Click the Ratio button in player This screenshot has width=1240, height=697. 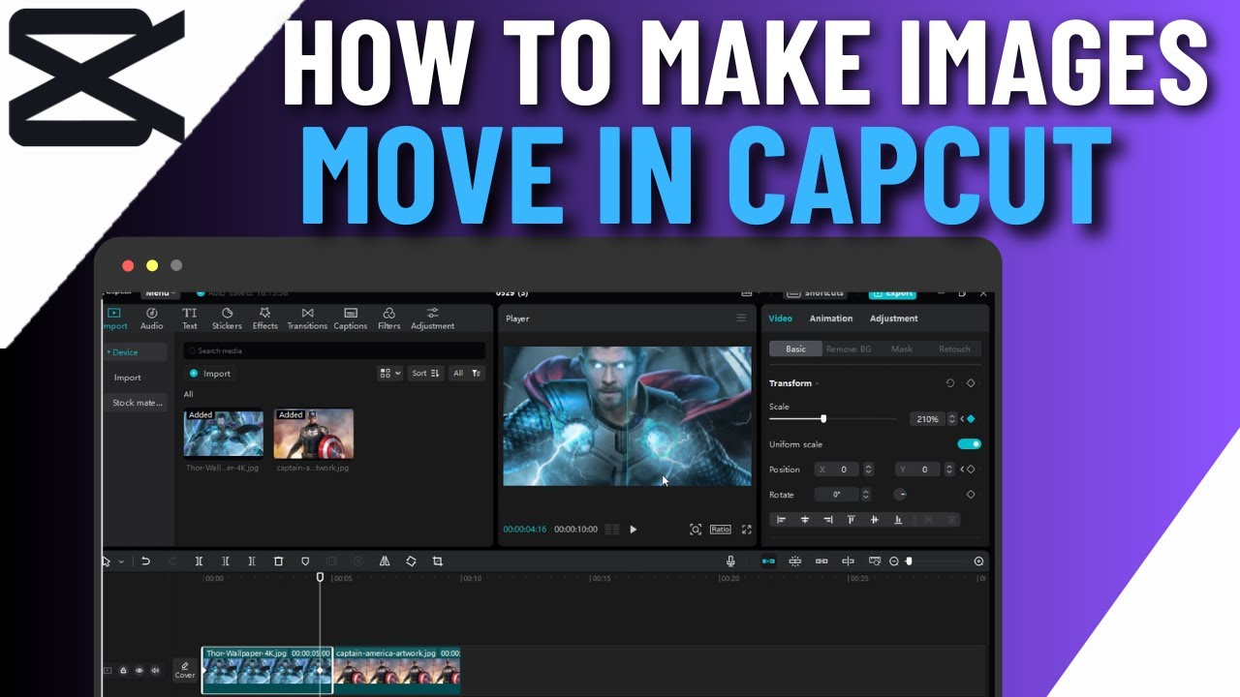coord(720,530)
